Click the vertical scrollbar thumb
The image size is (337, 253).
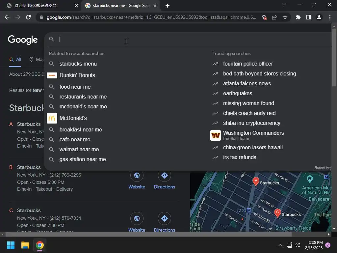[x=334, y=57]
